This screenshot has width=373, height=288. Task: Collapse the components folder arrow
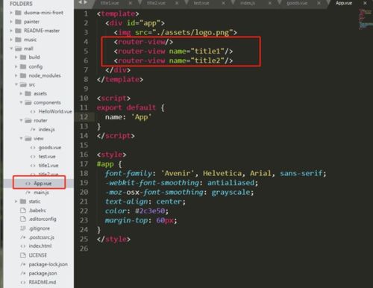(21, 102)
